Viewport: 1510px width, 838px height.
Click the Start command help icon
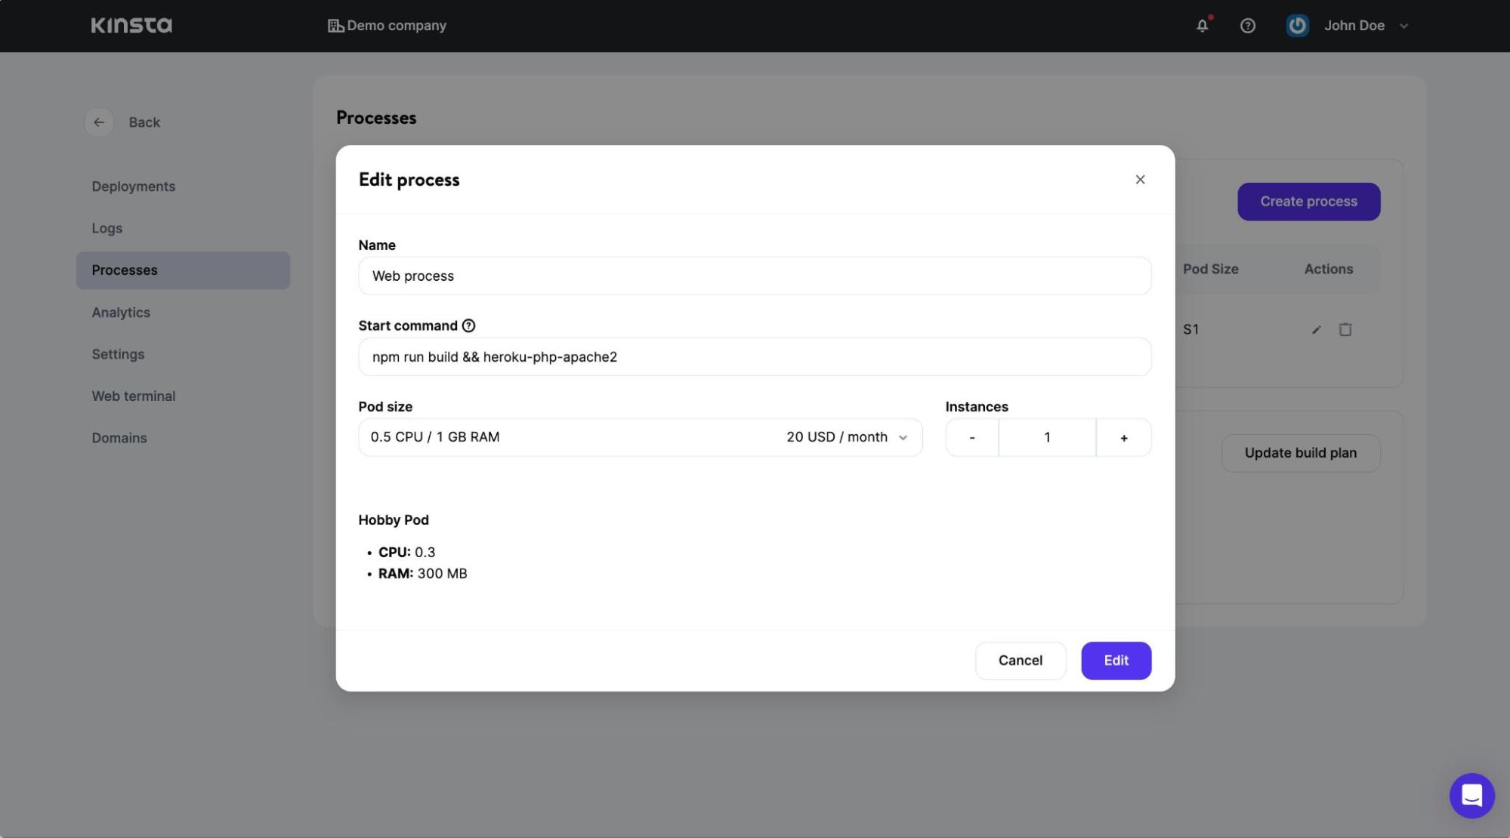tap(468, 325)
